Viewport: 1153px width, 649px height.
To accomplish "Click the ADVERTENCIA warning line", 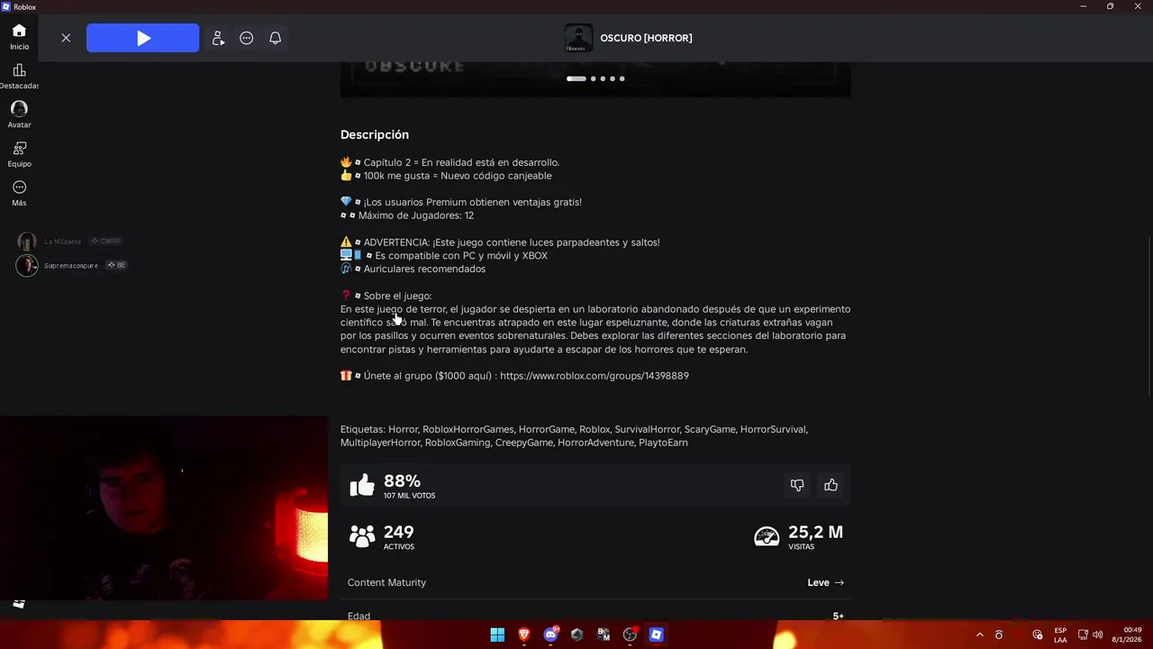I will pyautogui.click(x=500, y=242).
